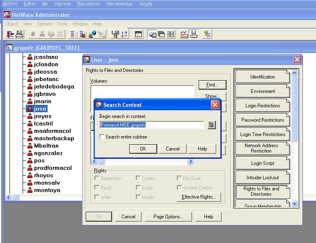This screenshot has width=316, height=243.
Task: Tick the Read rights checkbox
Action: click(x=97, y=187)
